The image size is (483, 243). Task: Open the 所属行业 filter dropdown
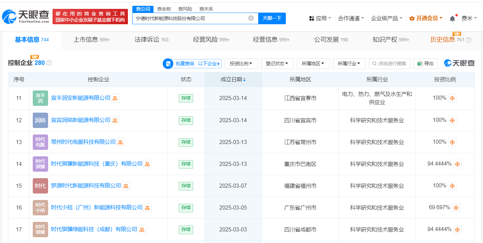pos(349,63)
